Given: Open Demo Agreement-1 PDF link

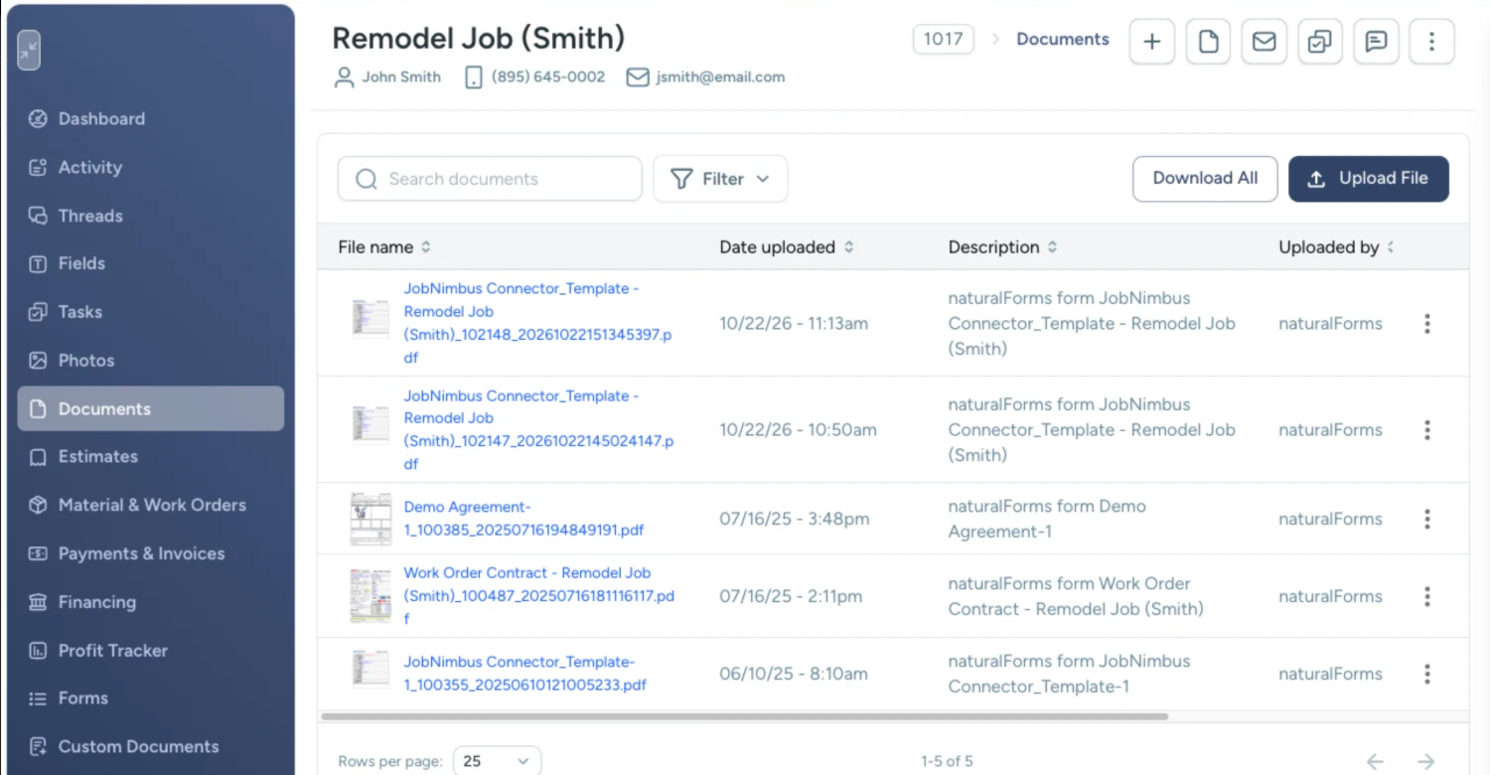Looking at the screenshot, I should pos(523,519).
